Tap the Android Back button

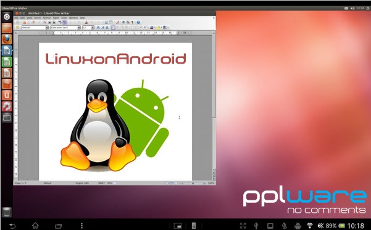(x=12, y=226)
